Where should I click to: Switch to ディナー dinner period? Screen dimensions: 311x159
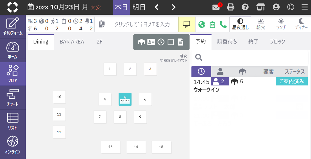pyautogui.click(x=301, y=24)
